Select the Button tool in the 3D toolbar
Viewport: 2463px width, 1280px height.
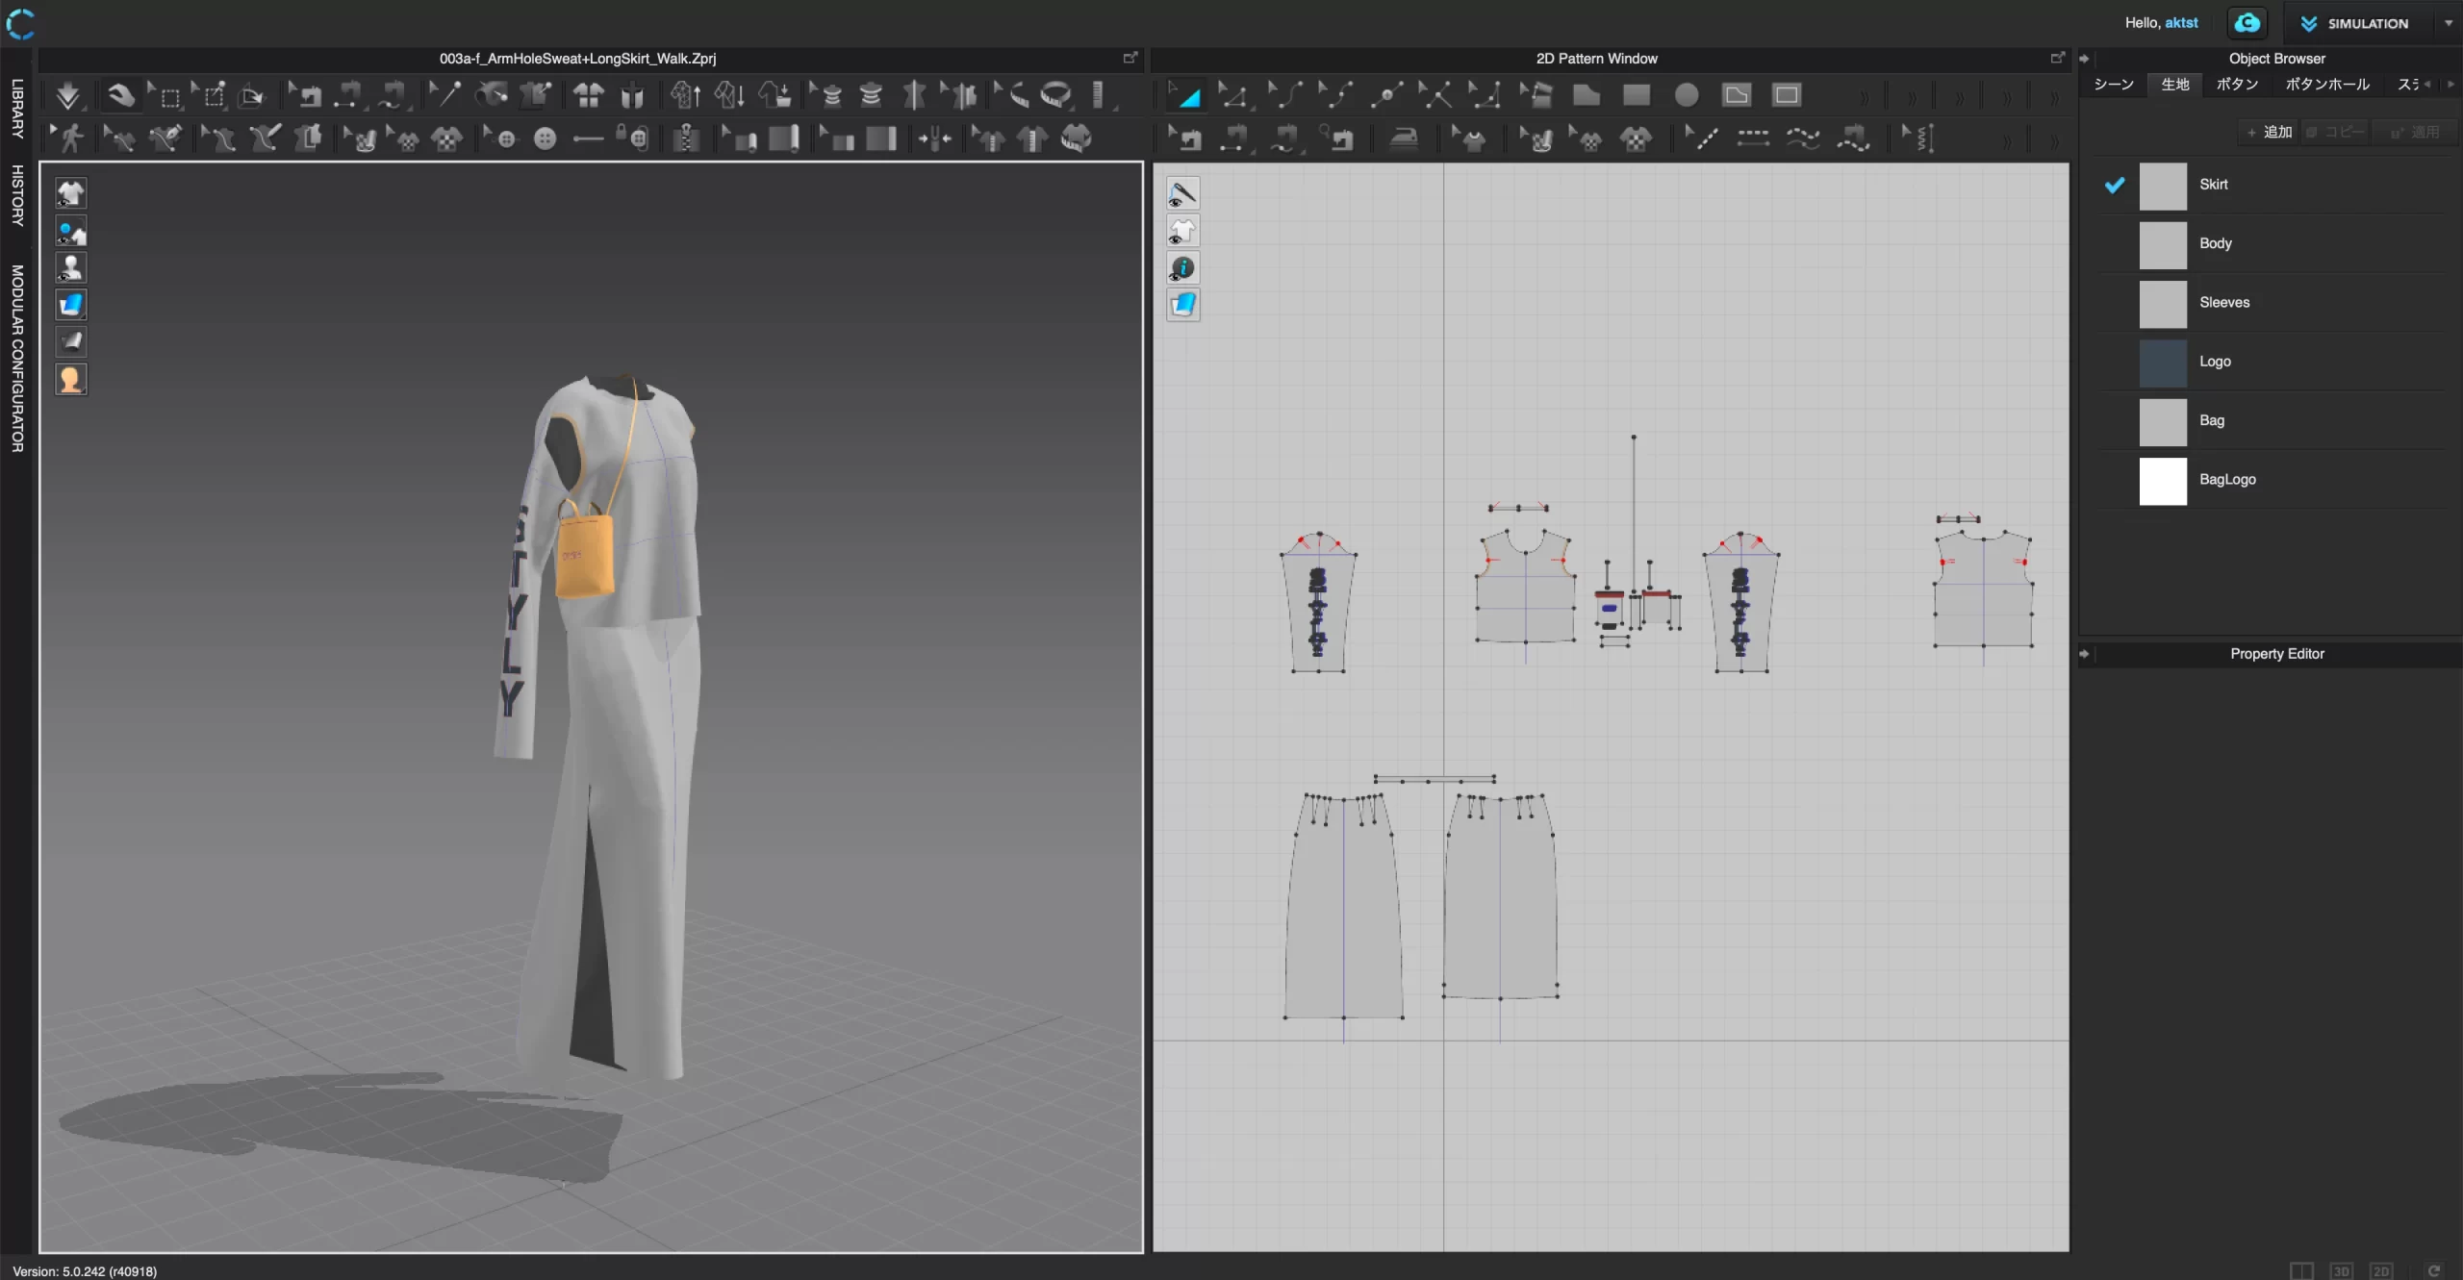point(545,138)
